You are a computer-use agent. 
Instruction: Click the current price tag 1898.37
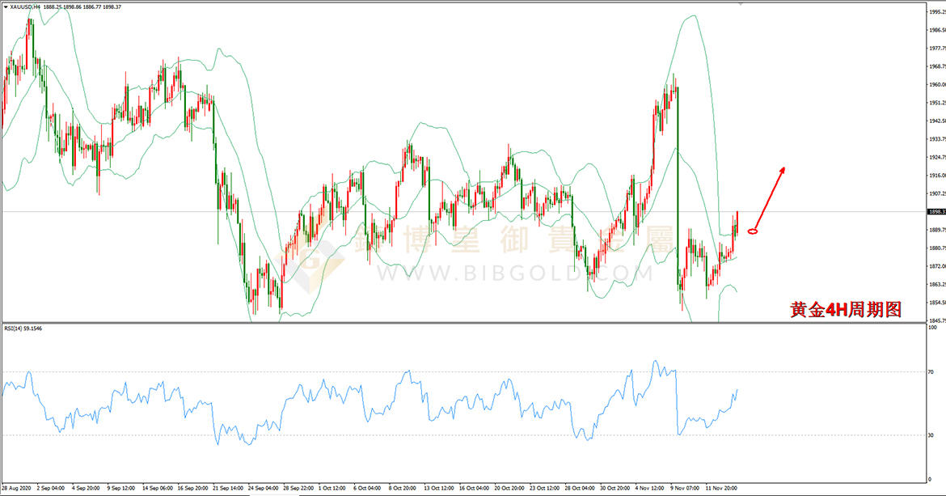pyautogui.click(x=936, y=211)
